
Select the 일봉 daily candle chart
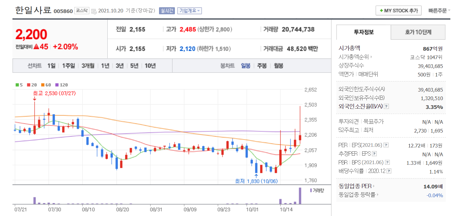coord(245,66)
